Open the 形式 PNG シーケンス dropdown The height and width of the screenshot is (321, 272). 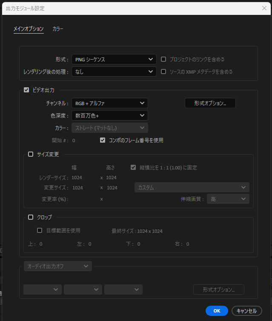pos(114,59)
